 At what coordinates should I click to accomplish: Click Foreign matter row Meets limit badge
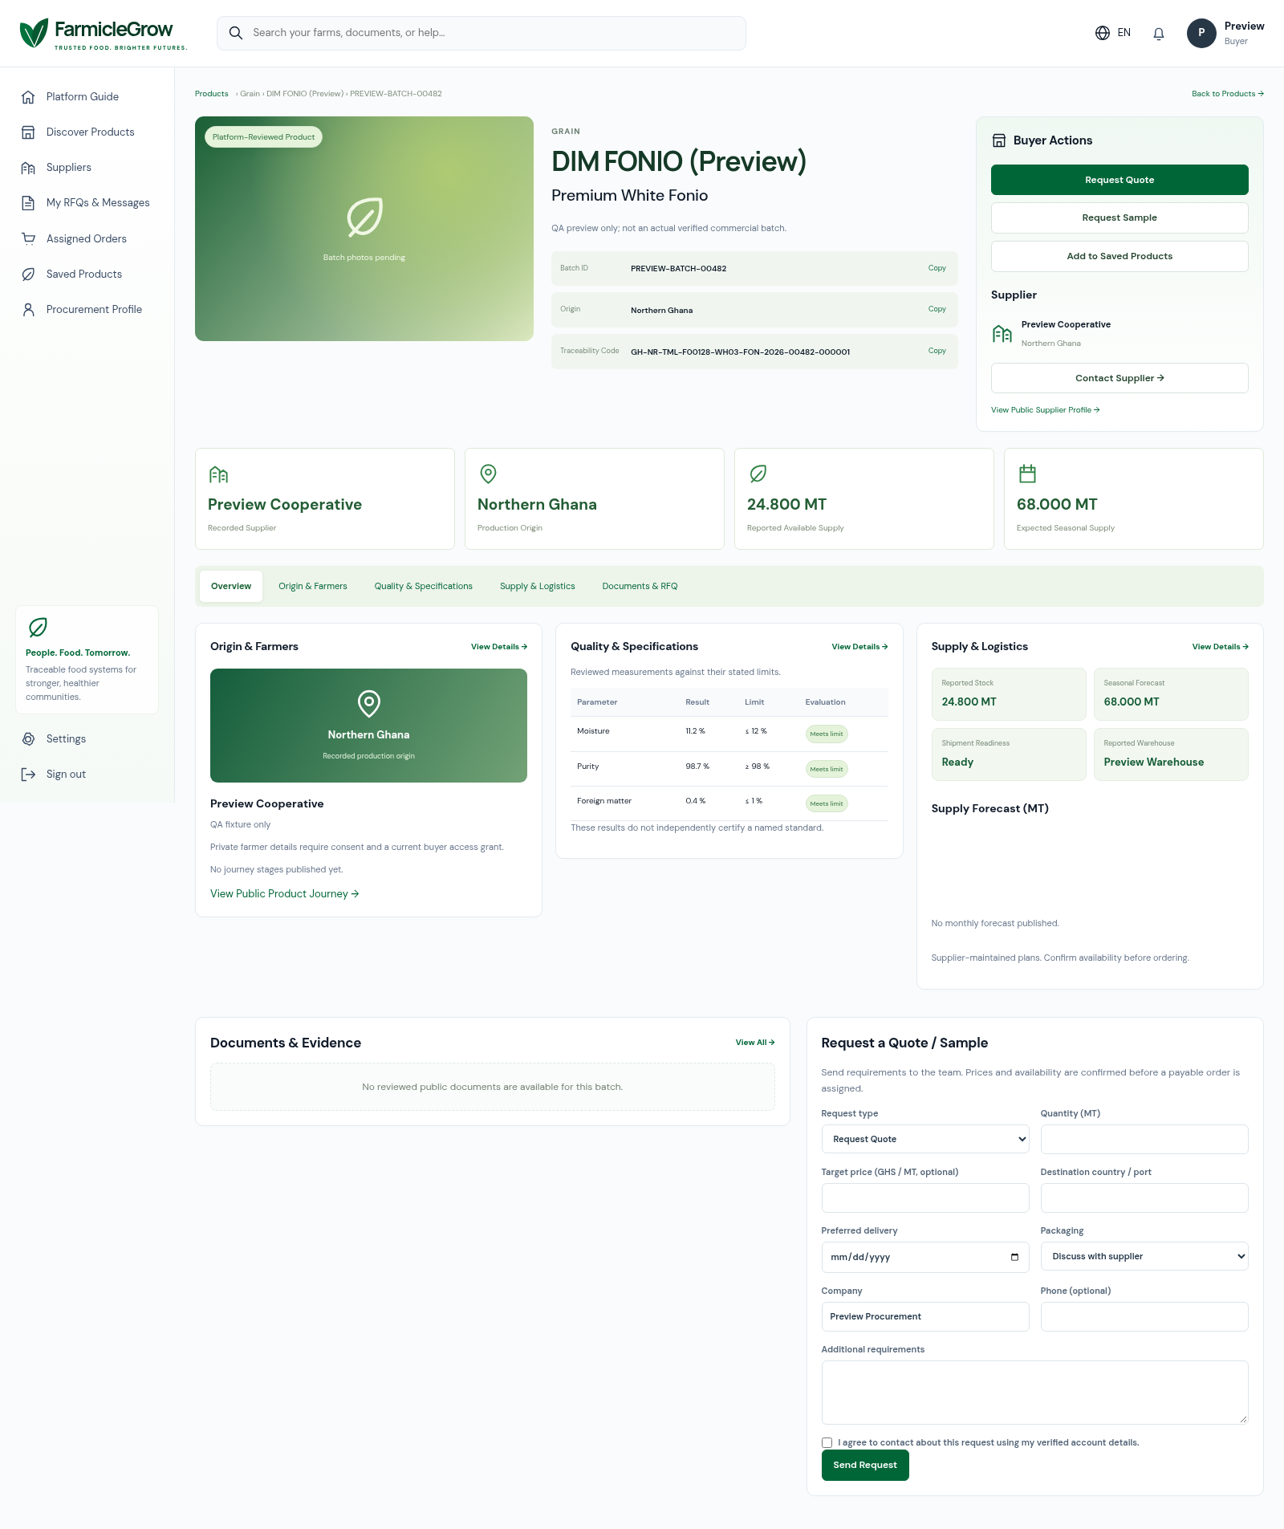click(x=827, y=803)
